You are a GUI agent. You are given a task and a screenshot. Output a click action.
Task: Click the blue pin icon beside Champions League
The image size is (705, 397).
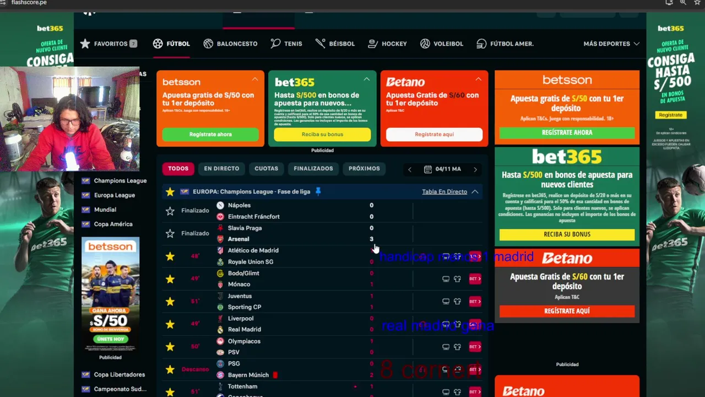pos(318,191)
